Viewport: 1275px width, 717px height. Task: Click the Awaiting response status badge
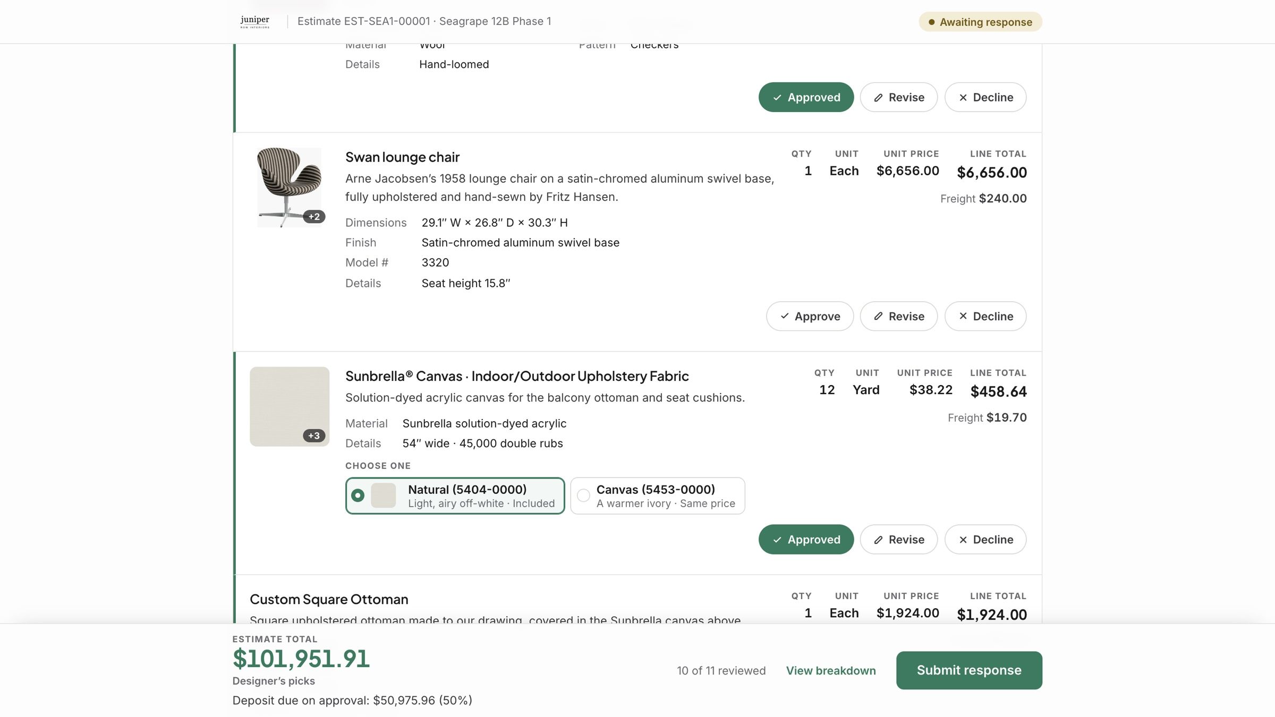(x=980, y=22)
